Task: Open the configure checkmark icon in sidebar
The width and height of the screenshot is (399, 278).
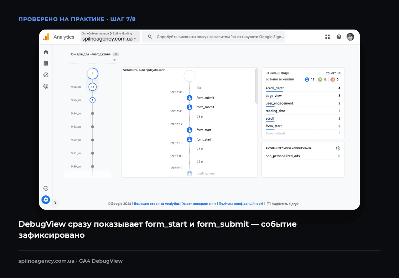Action: coord(46,188)
